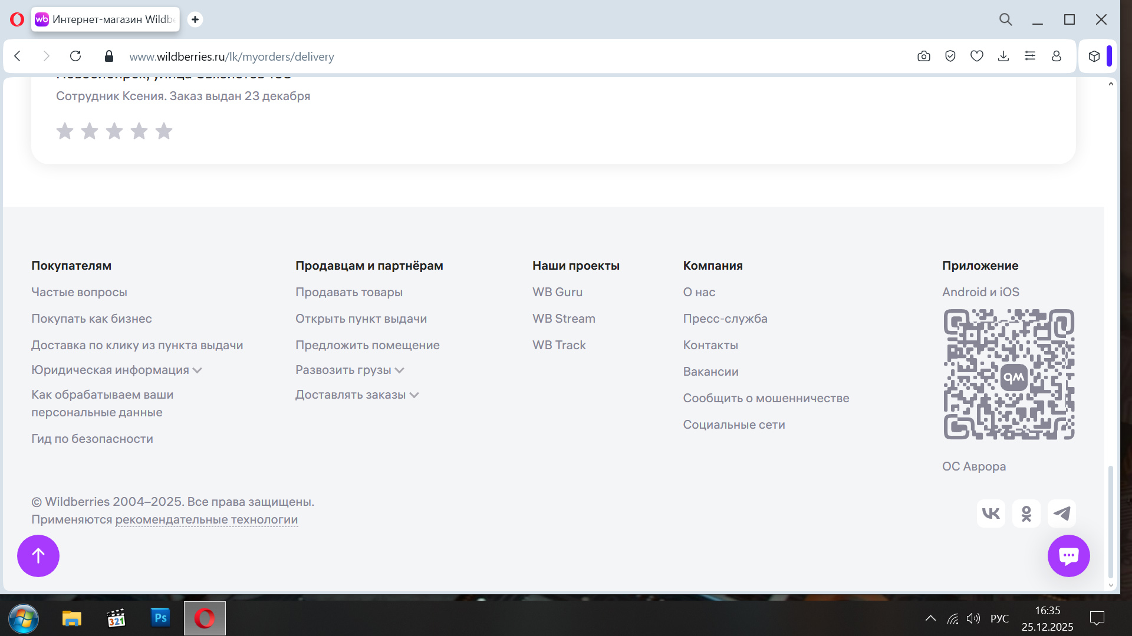Viewport: 1132px width, 636px height.
Task: Rate order with fourth star
Action: click(139, 131)
